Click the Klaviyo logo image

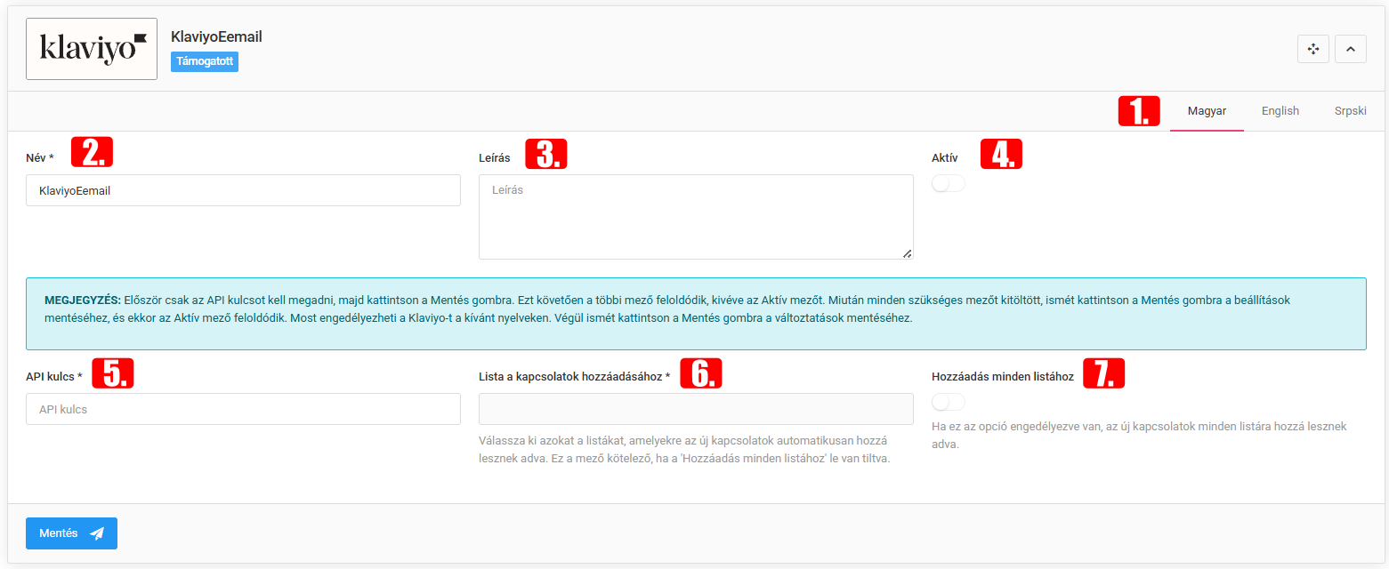click(x=92, y=49)
